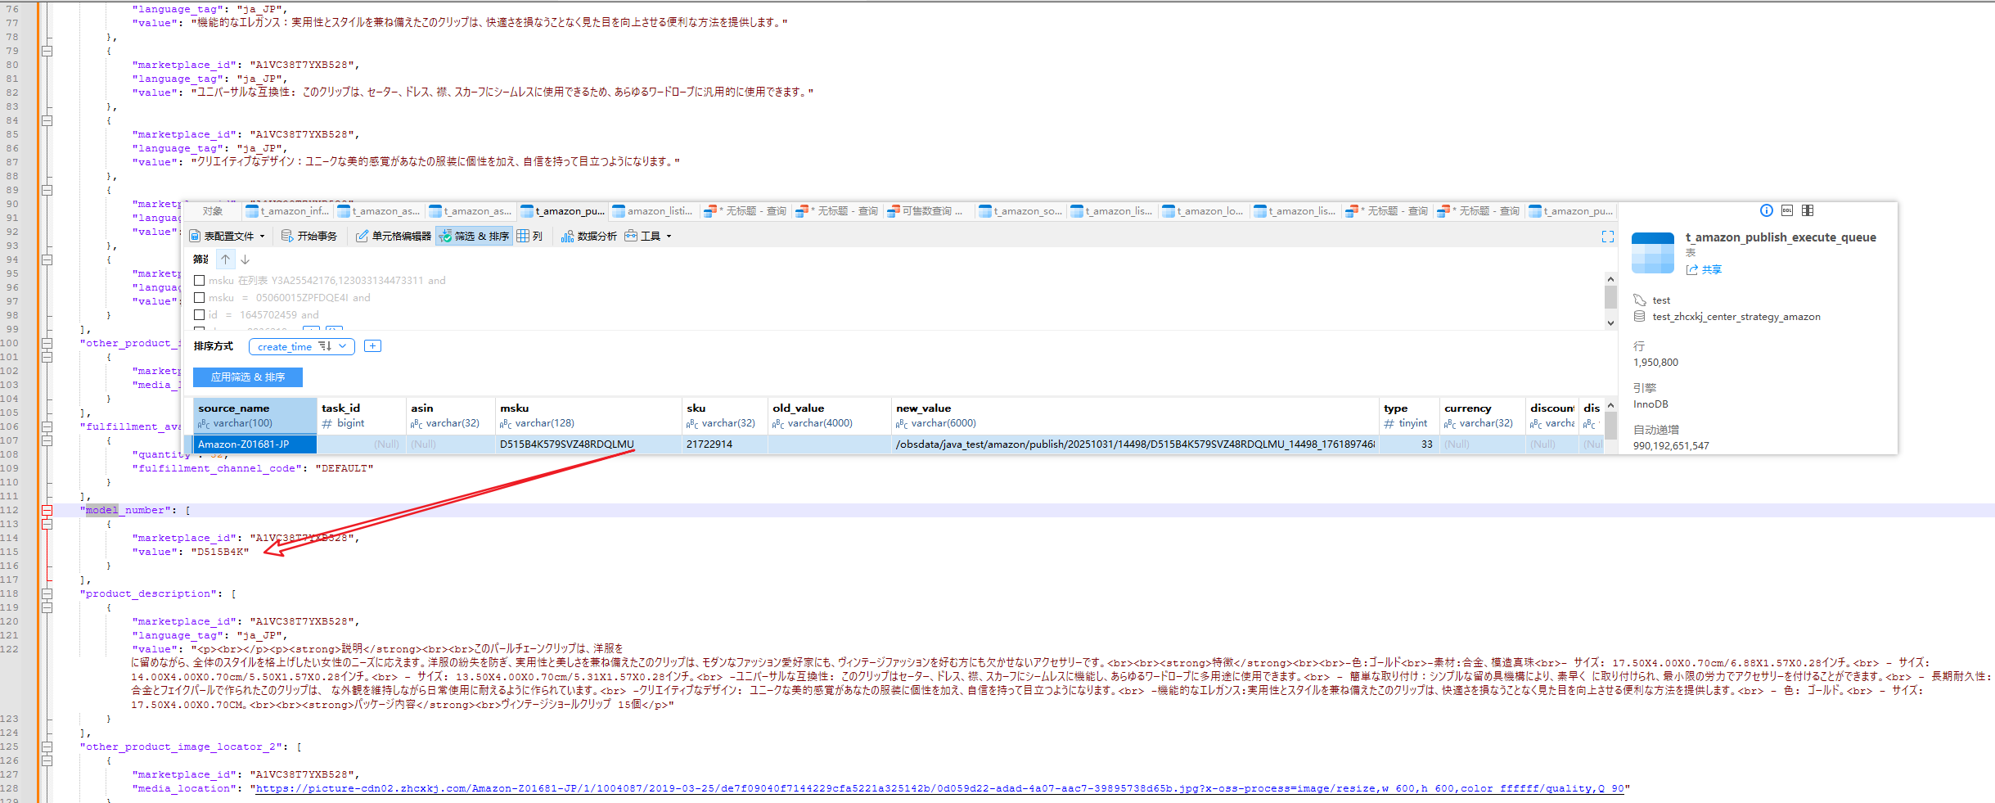Click the large table icon in info panel
The width and height of the screenshot is (1995, 803).
click(1653, 253)
